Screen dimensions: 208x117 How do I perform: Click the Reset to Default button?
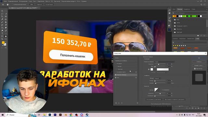click(x=175, y=99)
